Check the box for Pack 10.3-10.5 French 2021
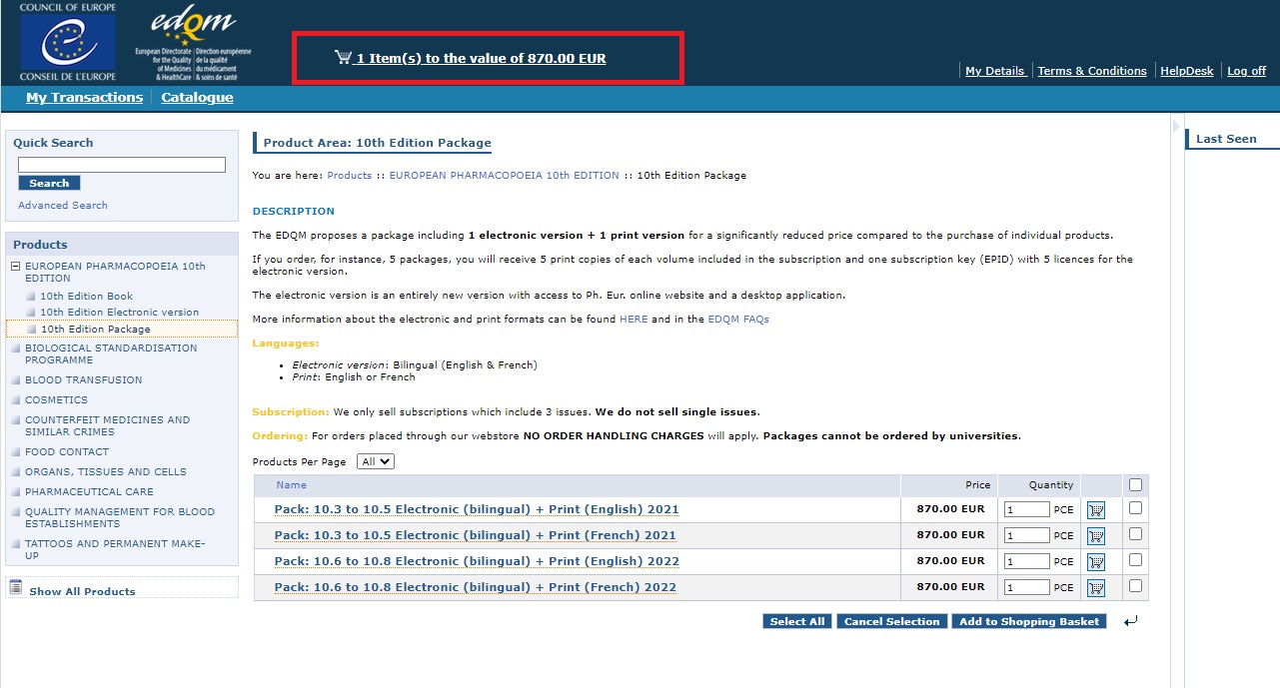This screenshot has height=688, width=1280. (1135, 534)
